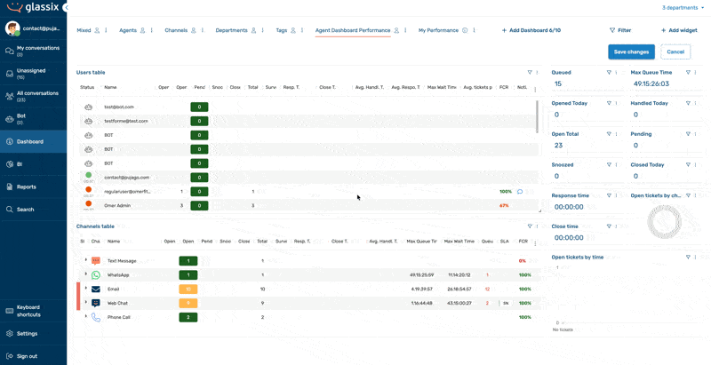Click chat bubble icon in regularuser row
The image size is (711, 365).
[x=520, y=192]
